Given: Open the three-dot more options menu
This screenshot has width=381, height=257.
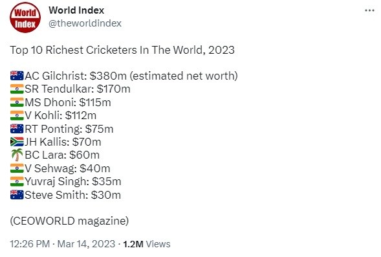Looking at the screenshot, I should pos(369,10).
